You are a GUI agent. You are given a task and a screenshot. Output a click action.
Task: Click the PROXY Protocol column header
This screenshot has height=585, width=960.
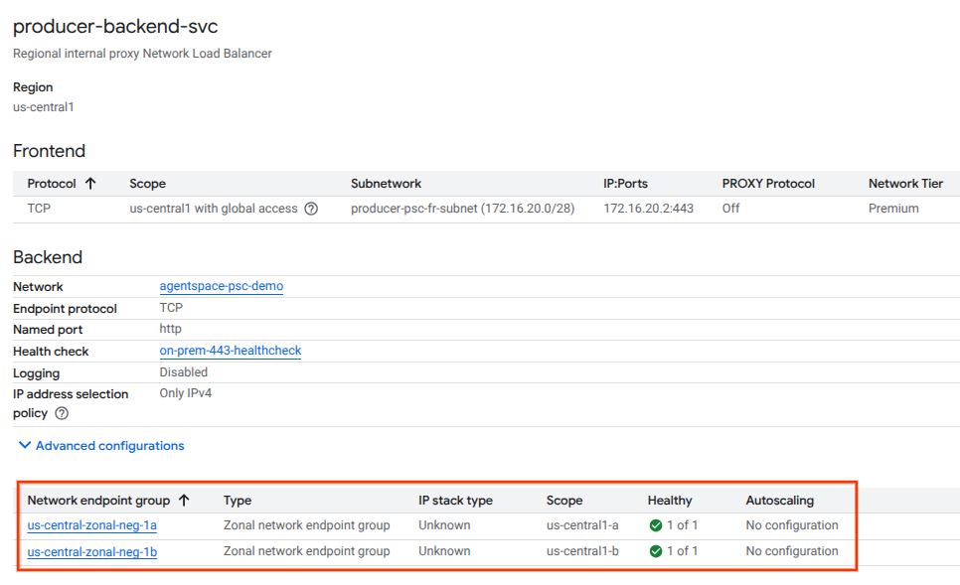(768, 184)
